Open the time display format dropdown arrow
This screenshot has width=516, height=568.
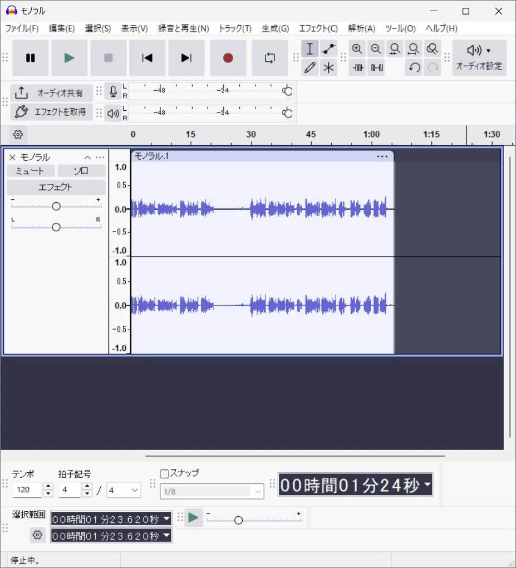[x=427, y=484]
